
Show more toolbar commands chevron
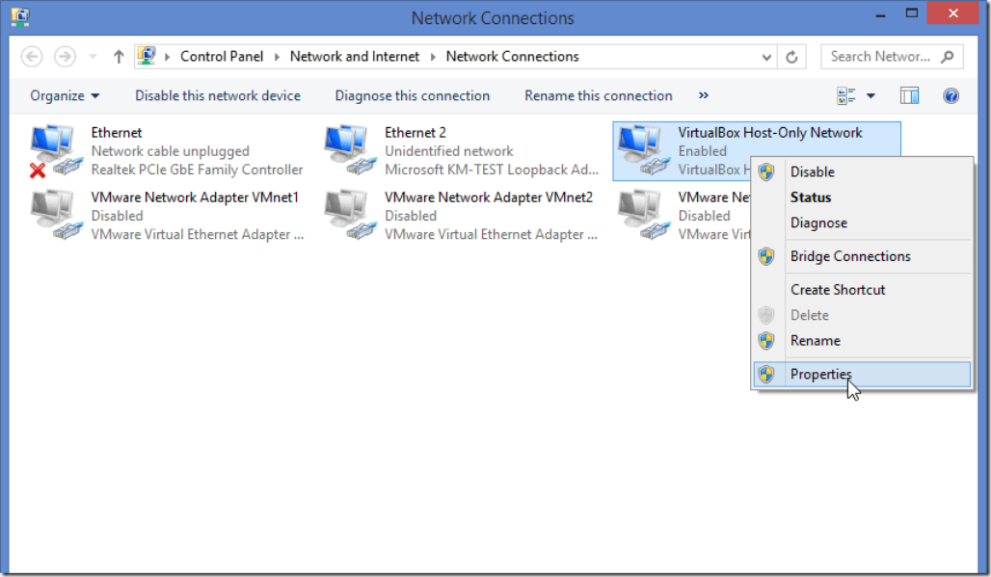coord(704,95)
